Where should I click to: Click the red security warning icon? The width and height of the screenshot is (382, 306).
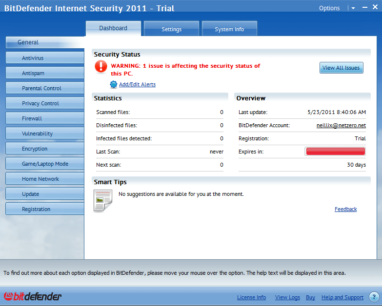pyautogui.click(x=101, y=66)
